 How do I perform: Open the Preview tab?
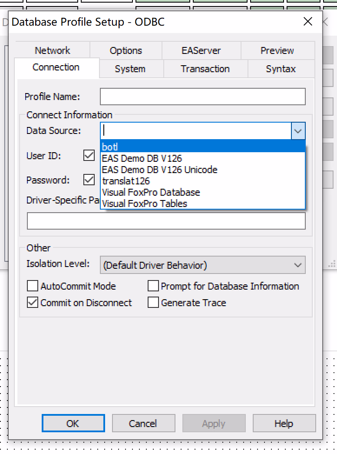[x=277, y=50]
